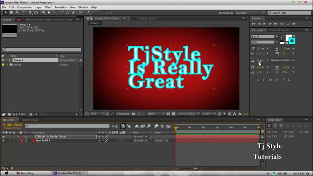
Task: Click show channel color icon in viewer
Action: [144, 114]
